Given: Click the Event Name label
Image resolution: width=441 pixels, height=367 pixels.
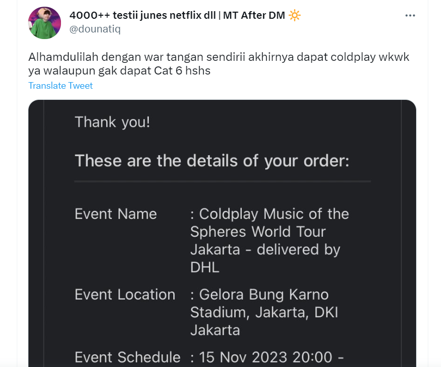Looking at the screenshot, I should pos(116,214).
